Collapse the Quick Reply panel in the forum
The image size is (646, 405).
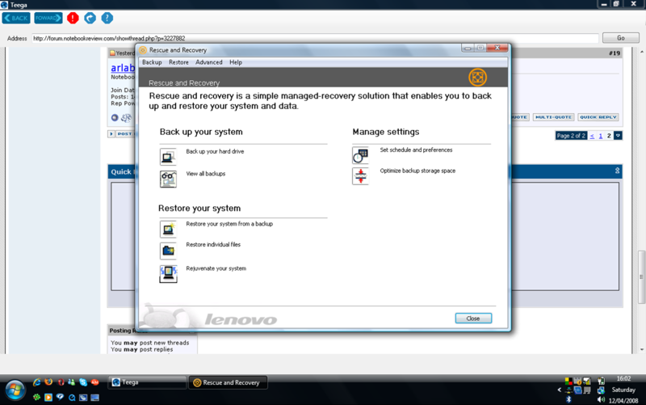pyautogui.click(x=617, y=171)
